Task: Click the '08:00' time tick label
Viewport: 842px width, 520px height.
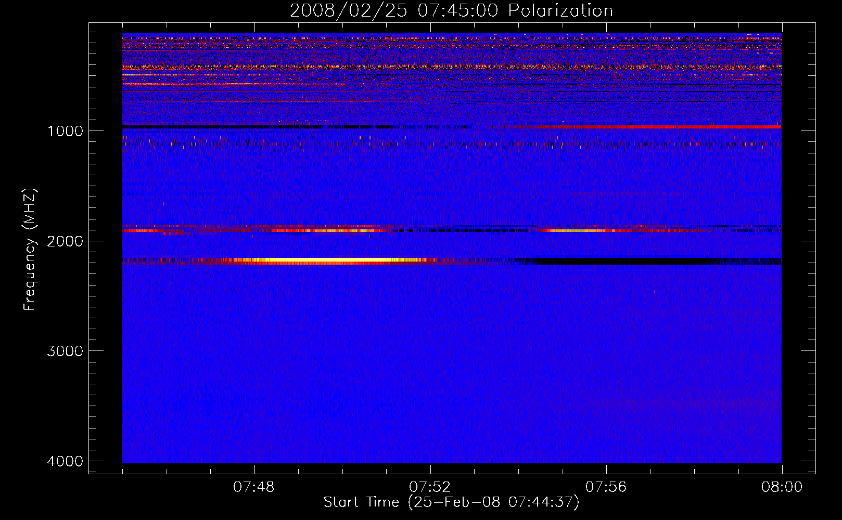Action: click(782, 487)
